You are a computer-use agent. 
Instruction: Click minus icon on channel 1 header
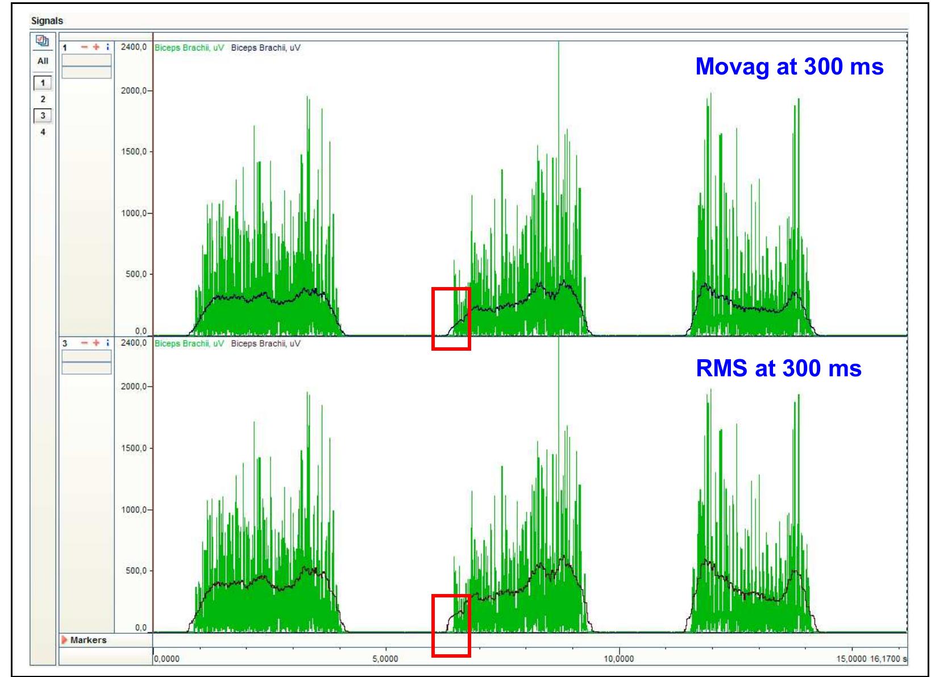click(85, 47)
